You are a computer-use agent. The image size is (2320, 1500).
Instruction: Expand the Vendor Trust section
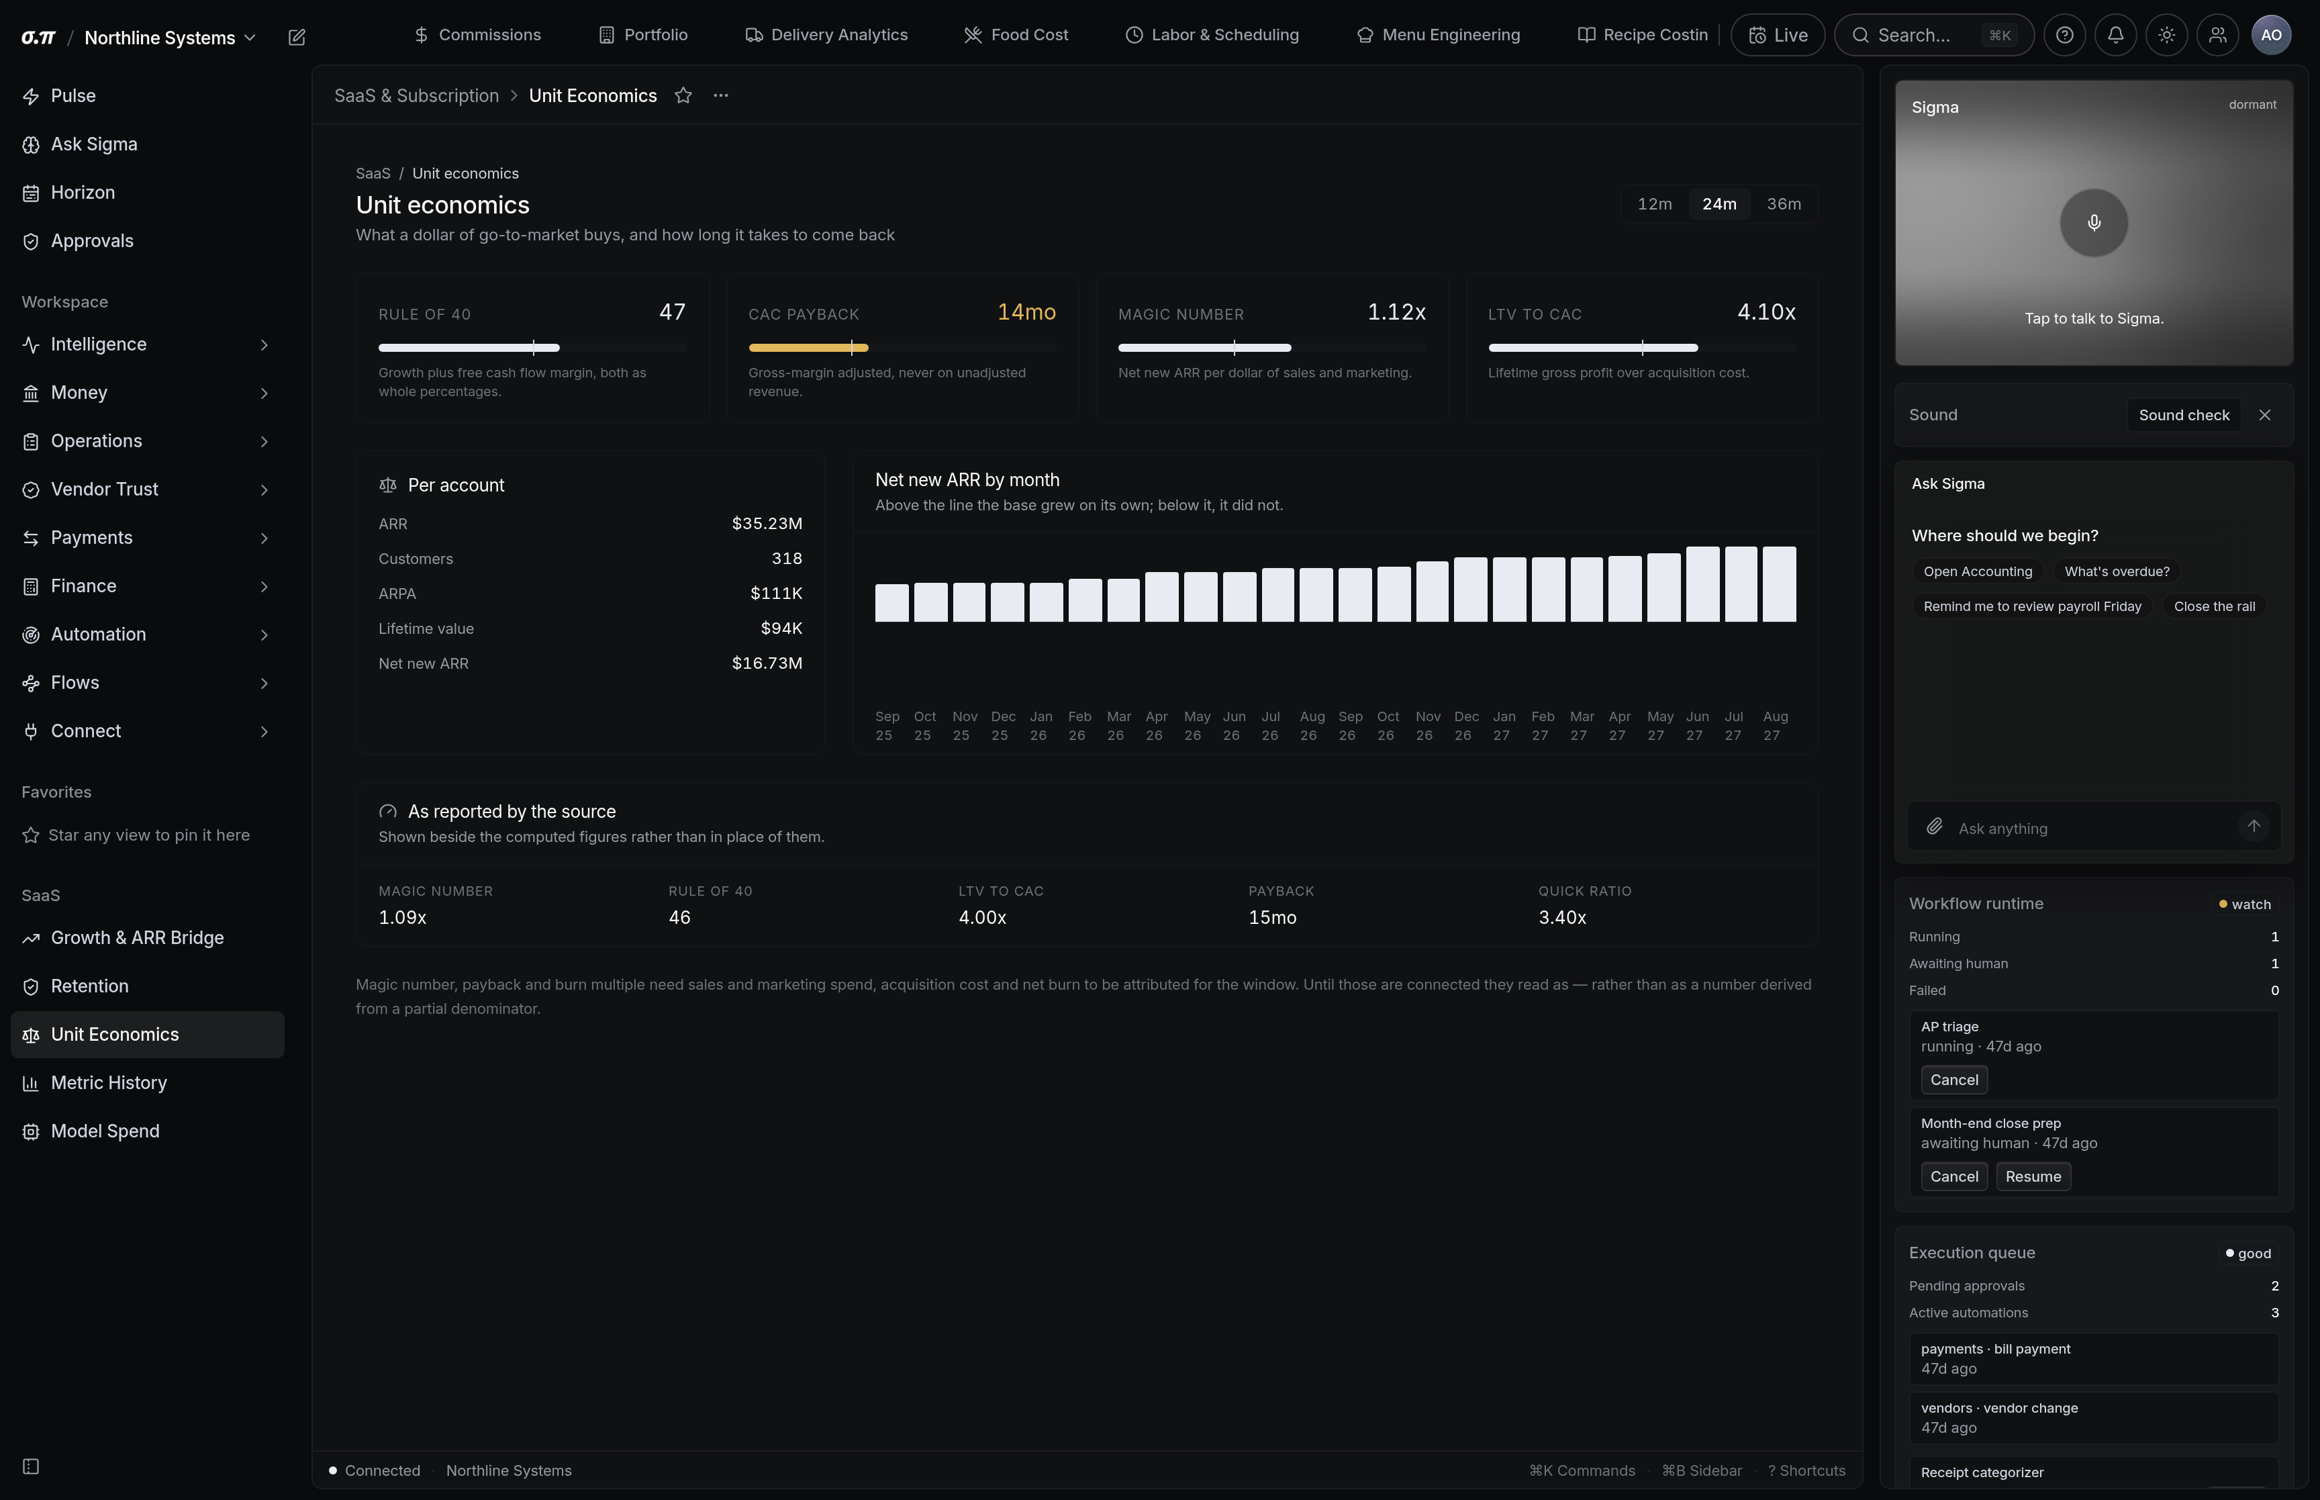click(x=148, y=490)
